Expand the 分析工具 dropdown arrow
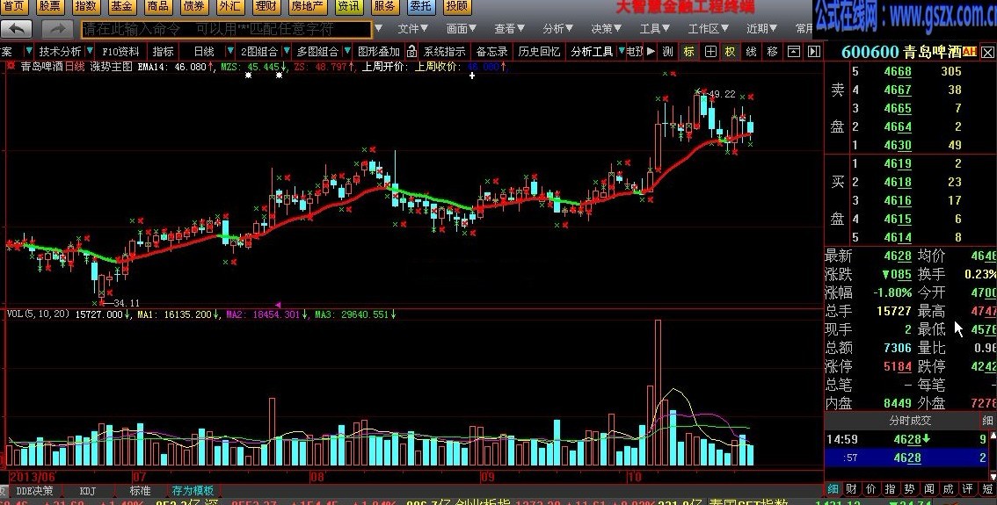Image resolution: width=997 pixels, height=505 pixels. tap(622, 51)
